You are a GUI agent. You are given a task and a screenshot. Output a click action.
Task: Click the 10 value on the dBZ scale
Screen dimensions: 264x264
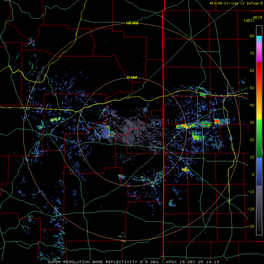click(252, 157)
